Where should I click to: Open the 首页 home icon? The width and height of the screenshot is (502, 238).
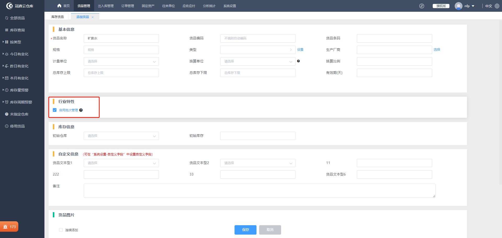click(x=59, y=6)
